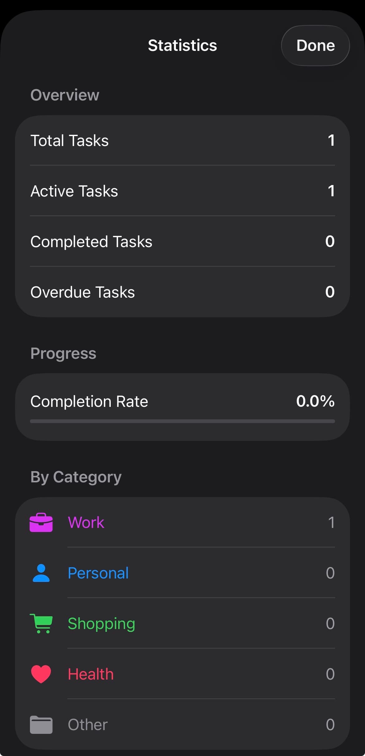
Task: Click the Active Tasks row
Action: pos(182,191)
